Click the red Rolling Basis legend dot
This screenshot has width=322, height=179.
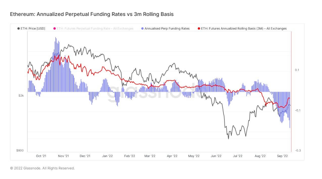pyautogui.click(x=199, y=29)
